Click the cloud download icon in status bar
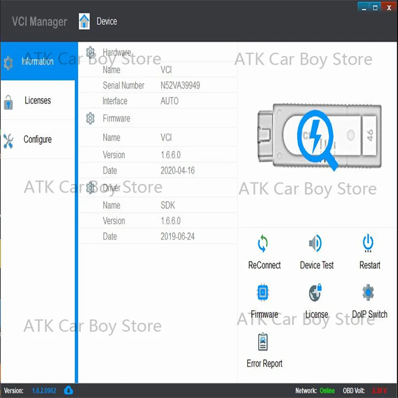398x398 pixels. click(x=68, y=391)
